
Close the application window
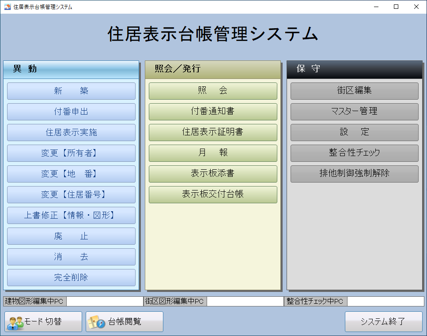click(416, 7)
